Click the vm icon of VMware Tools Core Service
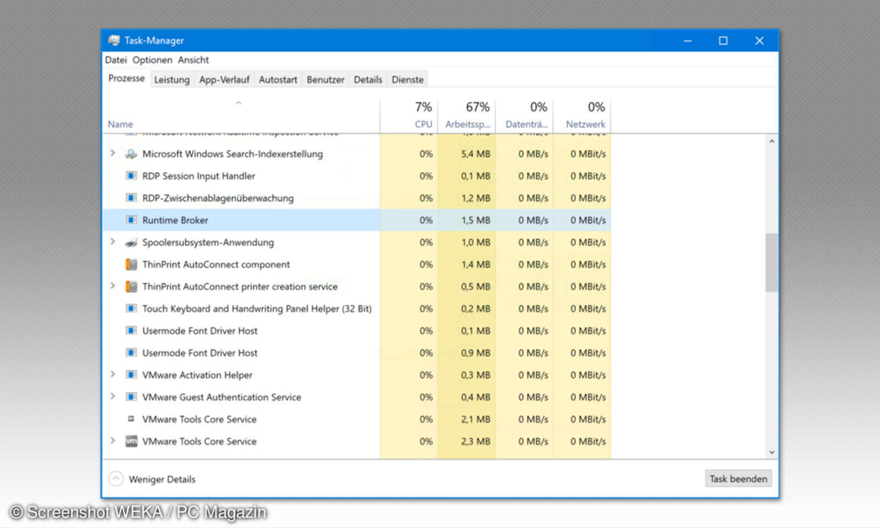Viewport: 880px width, 528px height. [131, 441]
